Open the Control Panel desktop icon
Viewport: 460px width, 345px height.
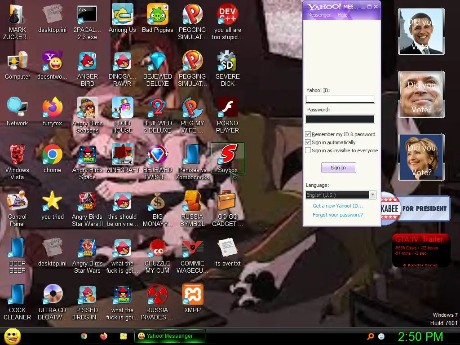pyautogui.click(x=18, y=208)
